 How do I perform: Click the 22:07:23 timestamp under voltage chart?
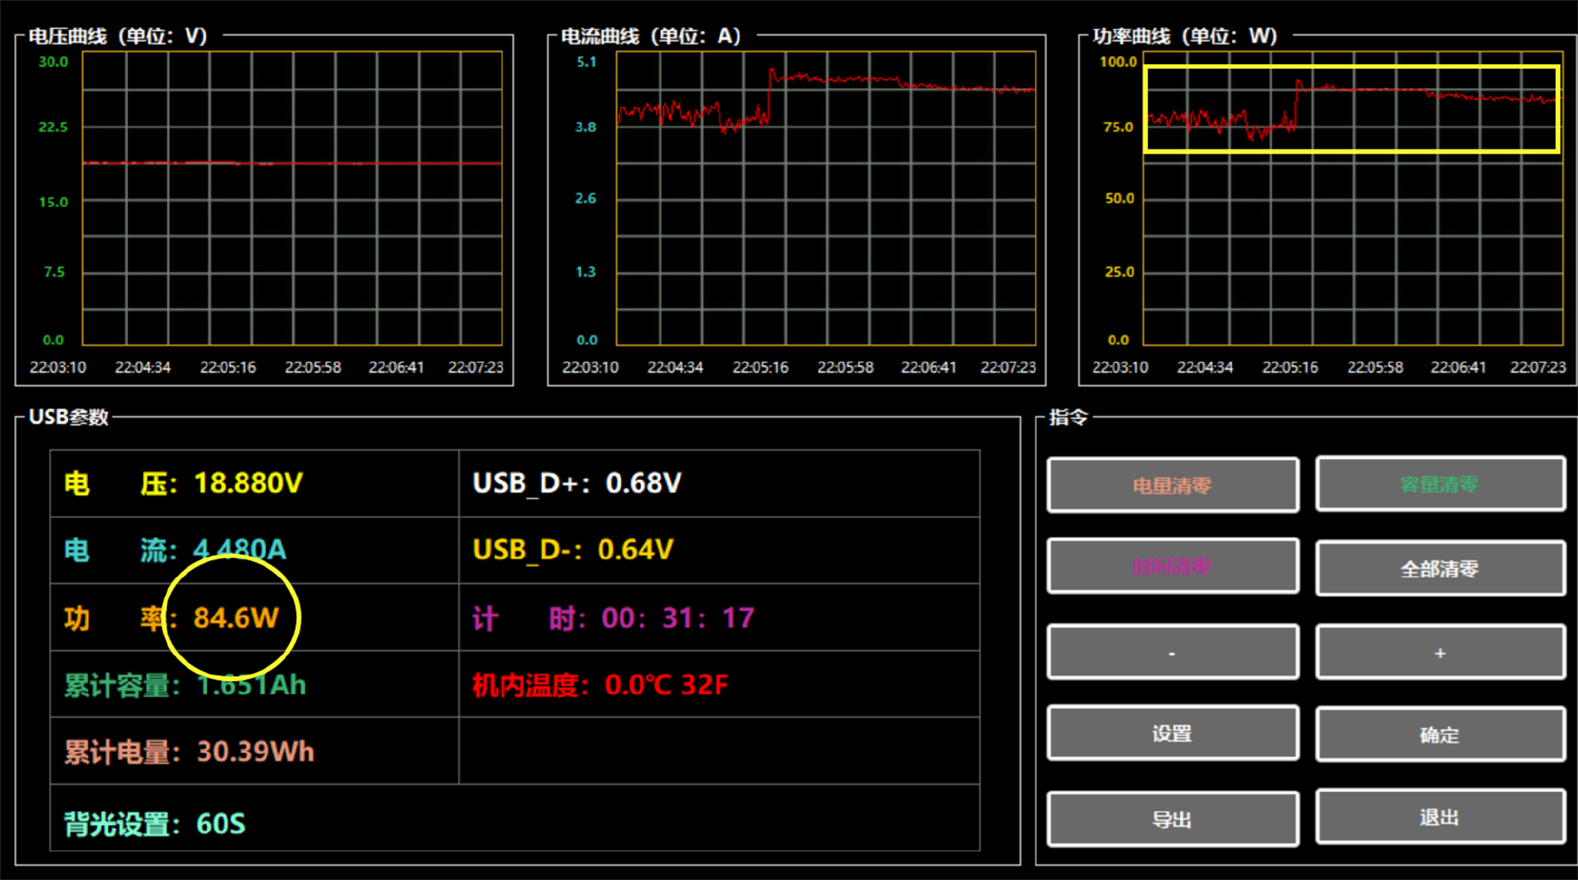click(476, 367)
